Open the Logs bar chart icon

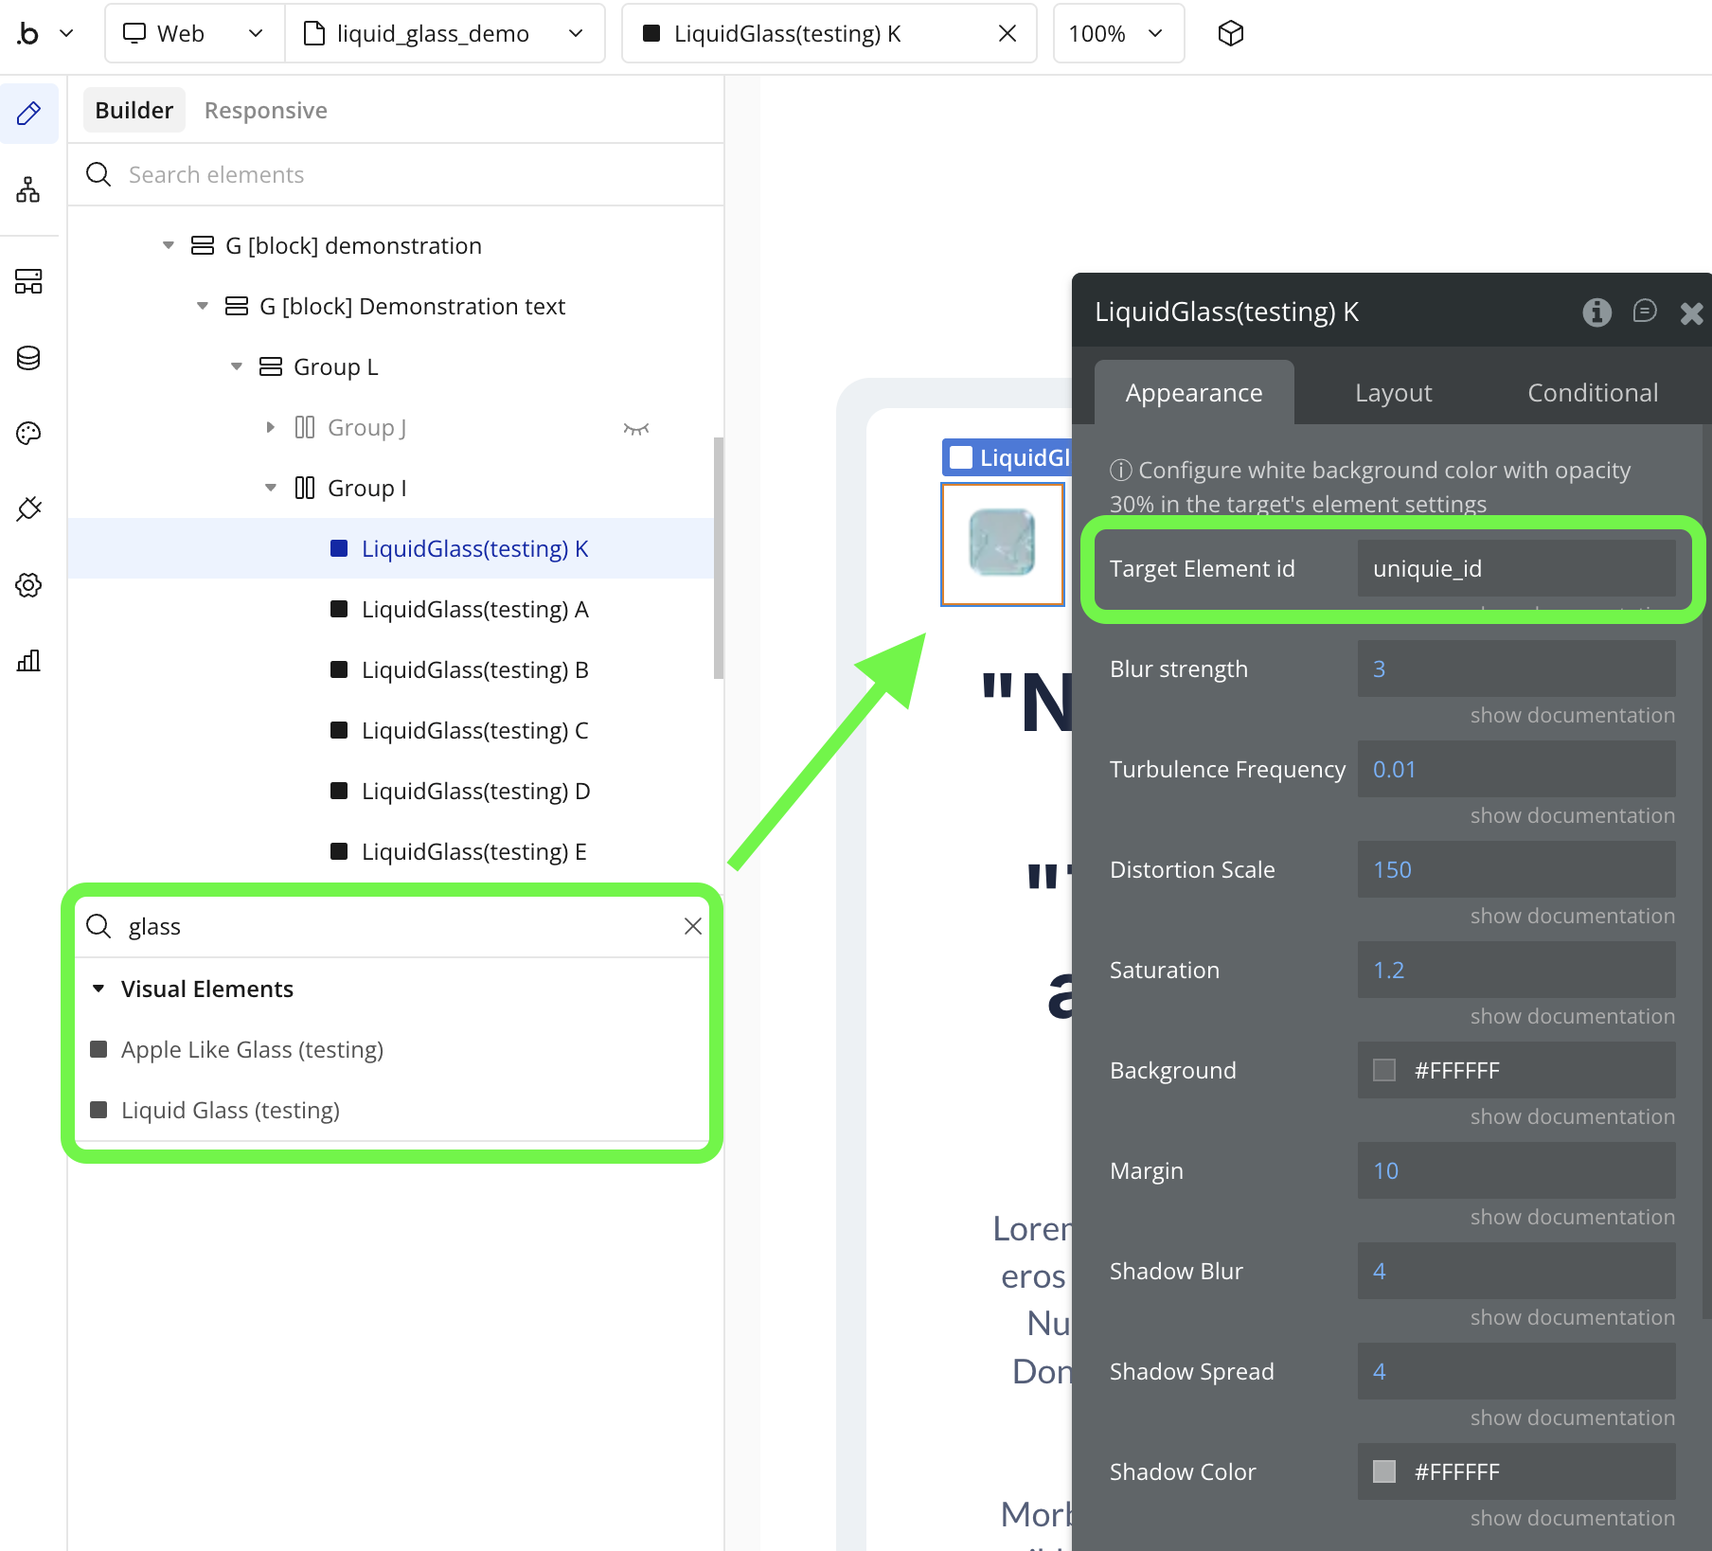point(28,661)
